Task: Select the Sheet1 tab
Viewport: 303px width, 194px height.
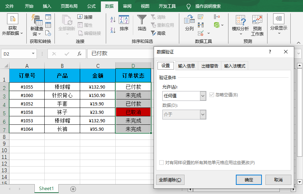Action: [46, 189]
